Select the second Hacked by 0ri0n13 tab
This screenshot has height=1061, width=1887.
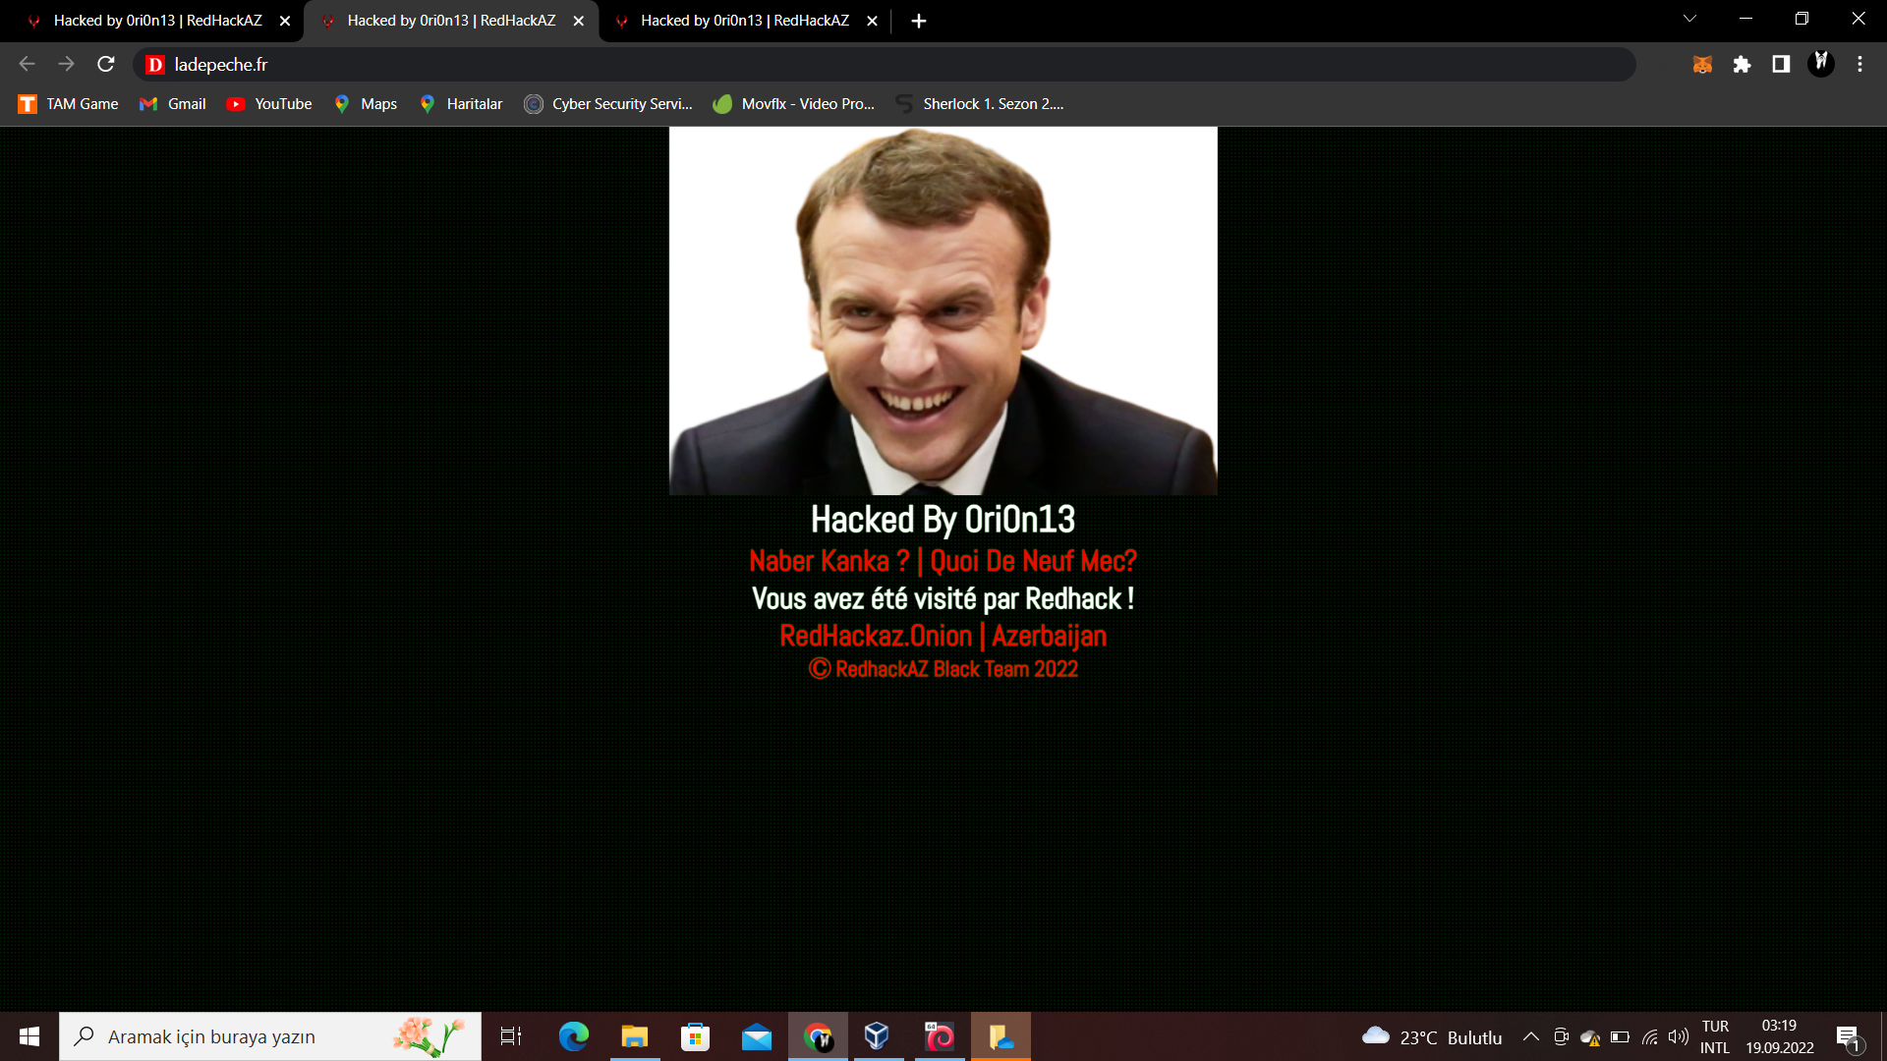[451, 21]
